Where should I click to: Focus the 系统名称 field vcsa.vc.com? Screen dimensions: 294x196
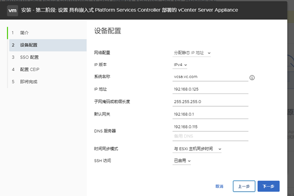pos(210,77)
